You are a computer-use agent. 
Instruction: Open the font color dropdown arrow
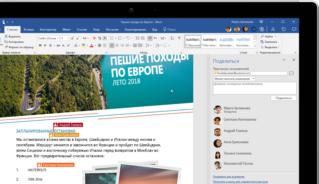click(x=95, y=46)
